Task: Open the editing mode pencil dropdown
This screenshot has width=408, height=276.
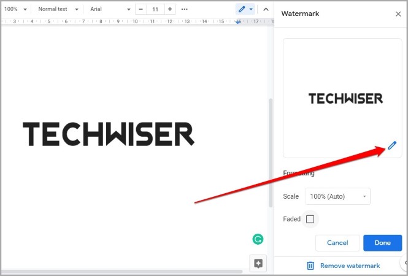Action: click(x=245, y=9)
